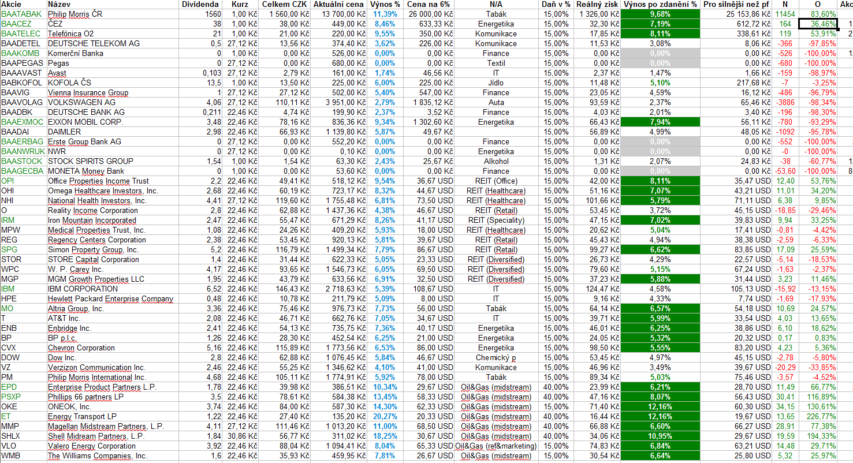Click the '2 718,63 Kč' IBM price cell
The height and width of the screenshot is (463, 853).
[x=339, y=289]
